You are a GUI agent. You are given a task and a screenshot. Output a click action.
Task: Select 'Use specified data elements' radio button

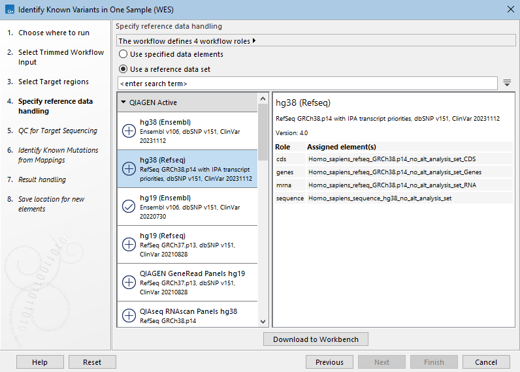point(123,54)
